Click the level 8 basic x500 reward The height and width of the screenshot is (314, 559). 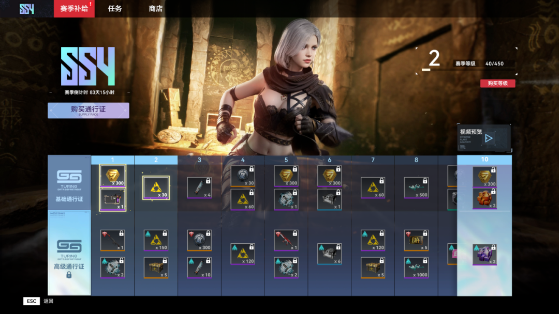pos(416,187)
